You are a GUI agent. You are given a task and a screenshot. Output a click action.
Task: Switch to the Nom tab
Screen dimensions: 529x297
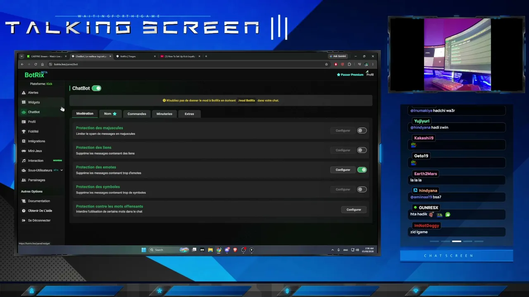click(x=110, y=114)
